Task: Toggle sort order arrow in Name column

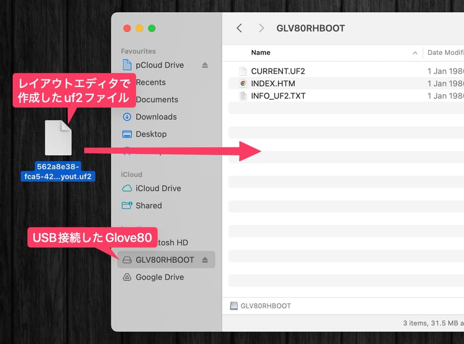Action: [x=415, y=53]
